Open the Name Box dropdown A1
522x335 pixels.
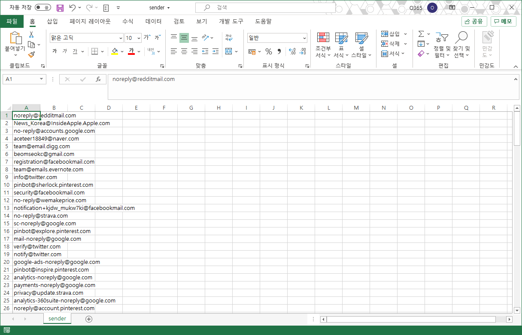coord(42,79)
